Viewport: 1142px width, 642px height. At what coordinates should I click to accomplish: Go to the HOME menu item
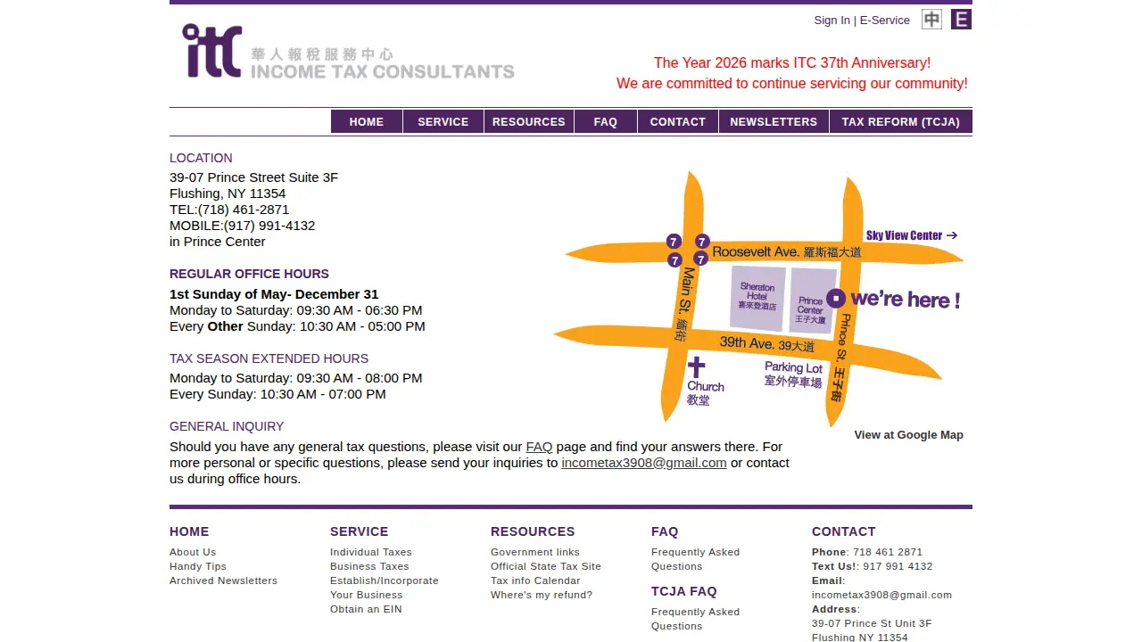click(367, 121)
